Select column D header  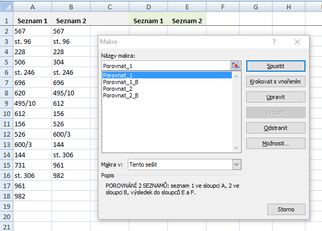[148, 7]
